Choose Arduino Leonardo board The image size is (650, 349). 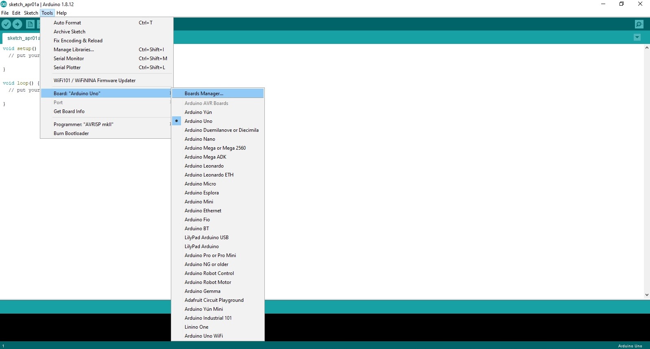pos(218,166)
